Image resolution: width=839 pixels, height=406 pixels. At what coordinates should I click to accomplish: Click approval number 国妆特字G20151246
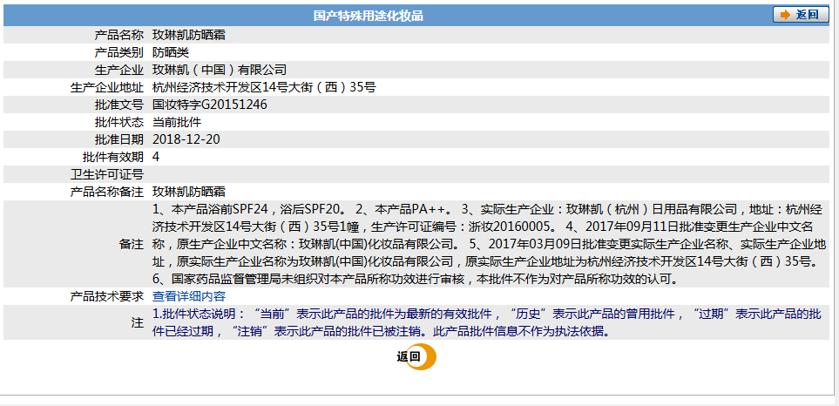point(210,105)
